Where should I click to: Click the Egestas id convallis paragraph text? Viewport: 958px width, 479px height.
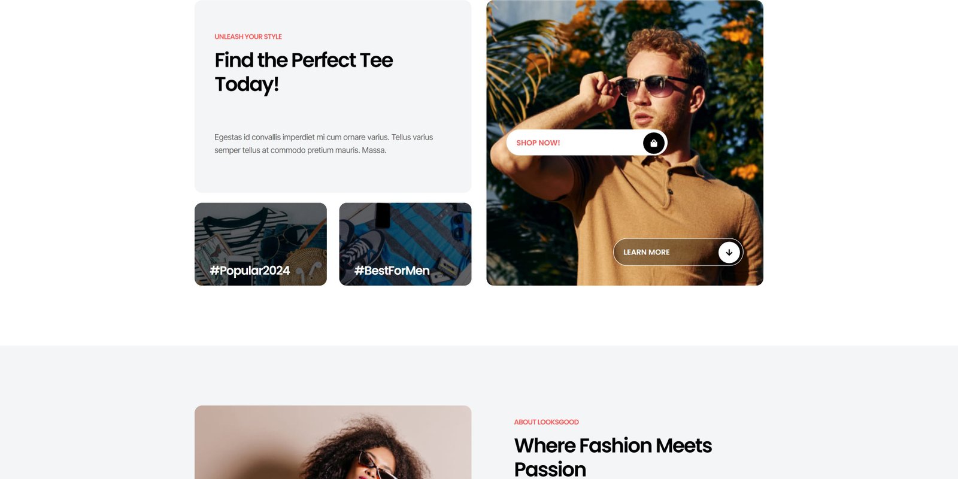[323, 144]
